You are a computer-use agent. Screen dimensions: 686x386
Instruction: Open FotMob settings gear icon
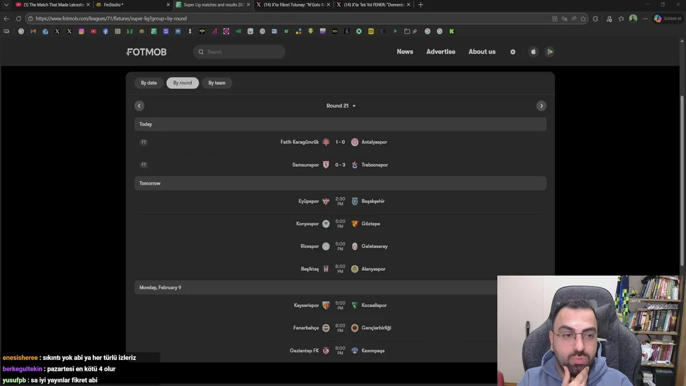[513, 52]
